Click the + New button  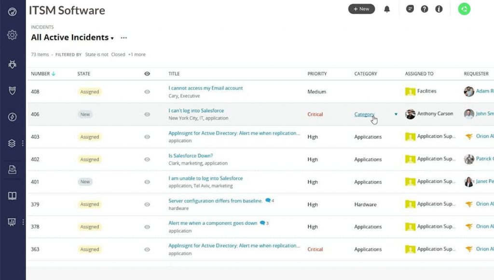click(361, 9)
